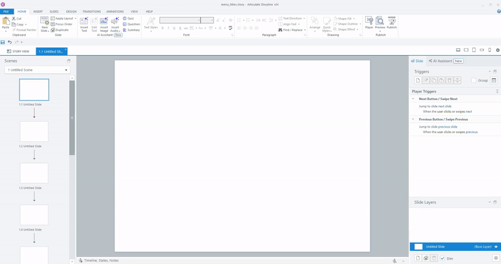Switch to the ANIMATIONS ribbon tab
The image size is (501, 264).
tap(115, 11)
